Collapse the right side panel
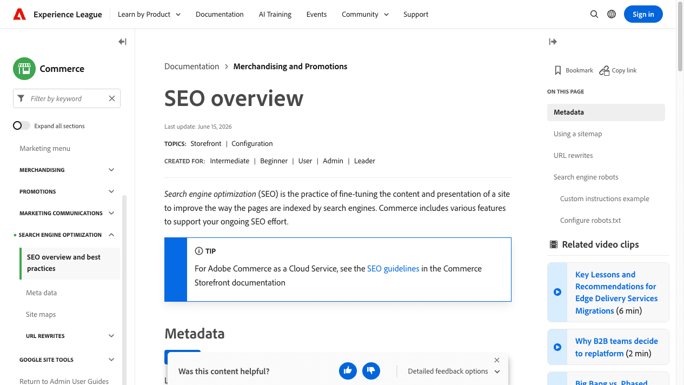Screen dimensions: 684x385 (x=553, y=42)
